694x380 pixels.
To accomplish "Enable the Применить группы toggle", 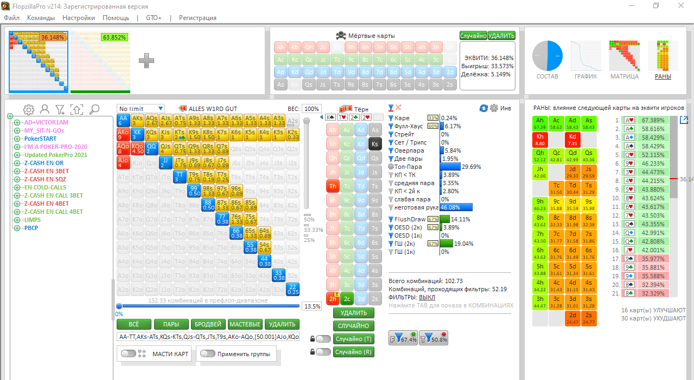I will [x=208, y=353].
